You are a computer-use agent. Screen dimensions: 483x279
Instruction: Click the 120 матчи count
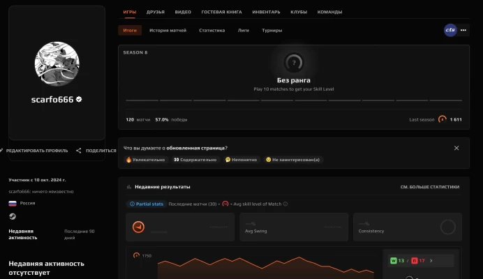tap(138, 119)
